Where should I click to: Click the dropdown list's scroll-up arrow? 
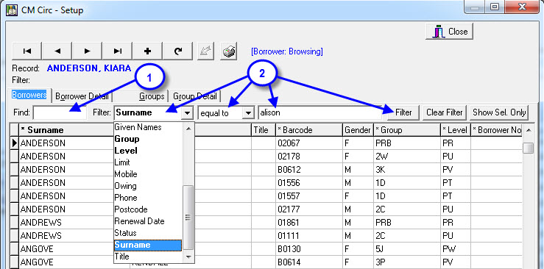pos(188,129)
